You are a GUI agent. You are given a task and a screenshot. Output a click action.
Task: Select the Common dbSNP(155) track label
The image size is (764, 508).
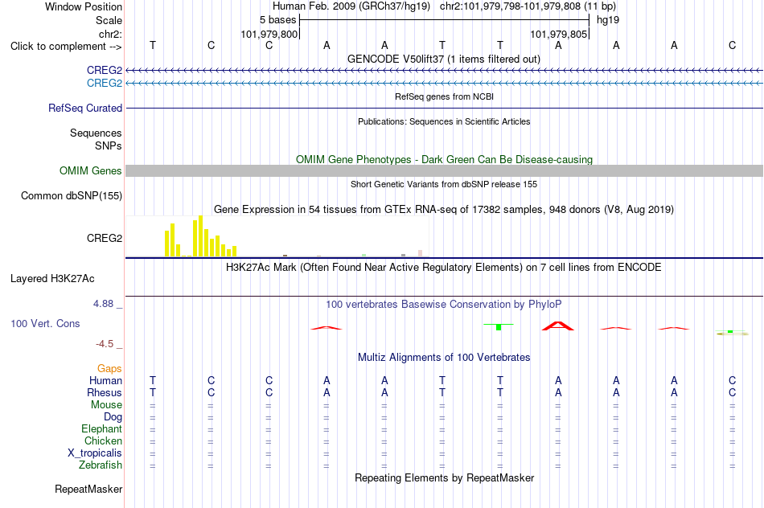72,196
